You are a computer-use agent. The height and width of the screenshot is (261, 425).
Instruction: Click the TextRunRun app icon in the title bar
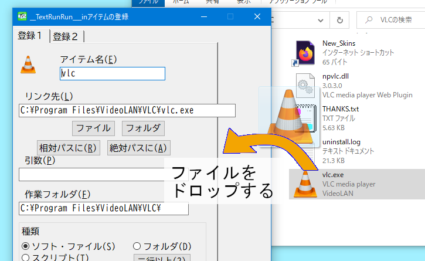[22, 16]
